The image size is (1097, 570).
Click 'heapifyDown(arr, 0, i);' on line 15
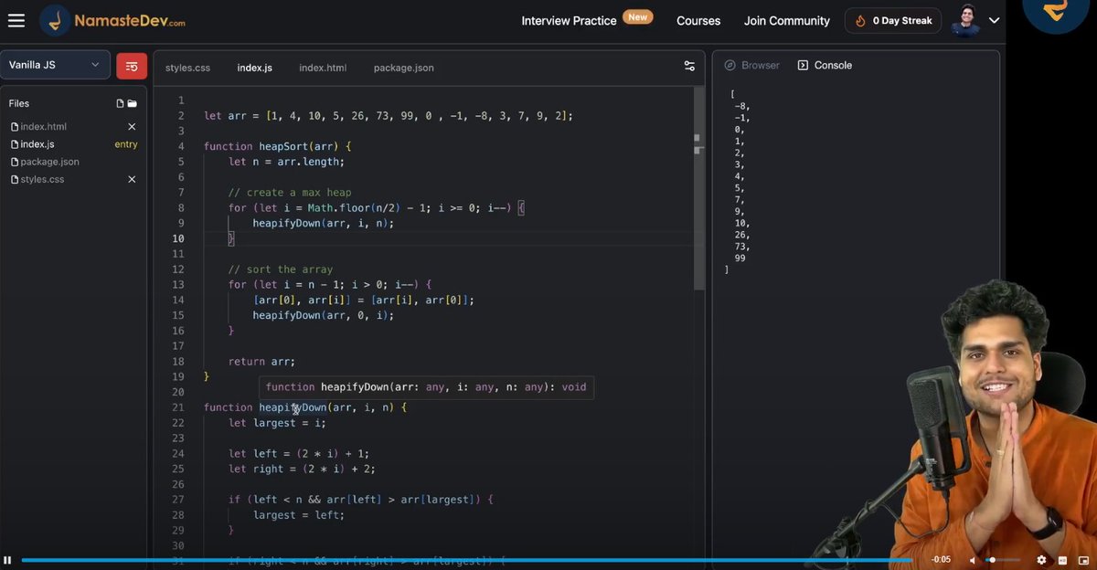[x=324, y=315]
